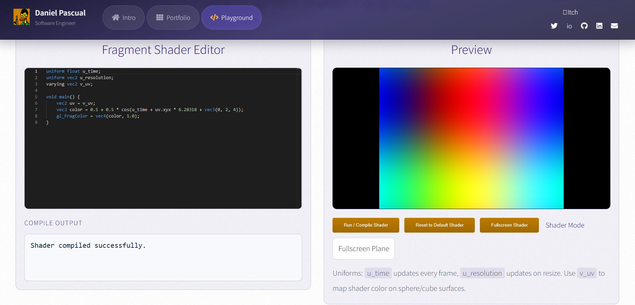Screen dimensions: 635x305
Task: Toggle Fullscreen Shader view
Action: tap(509, 225)
